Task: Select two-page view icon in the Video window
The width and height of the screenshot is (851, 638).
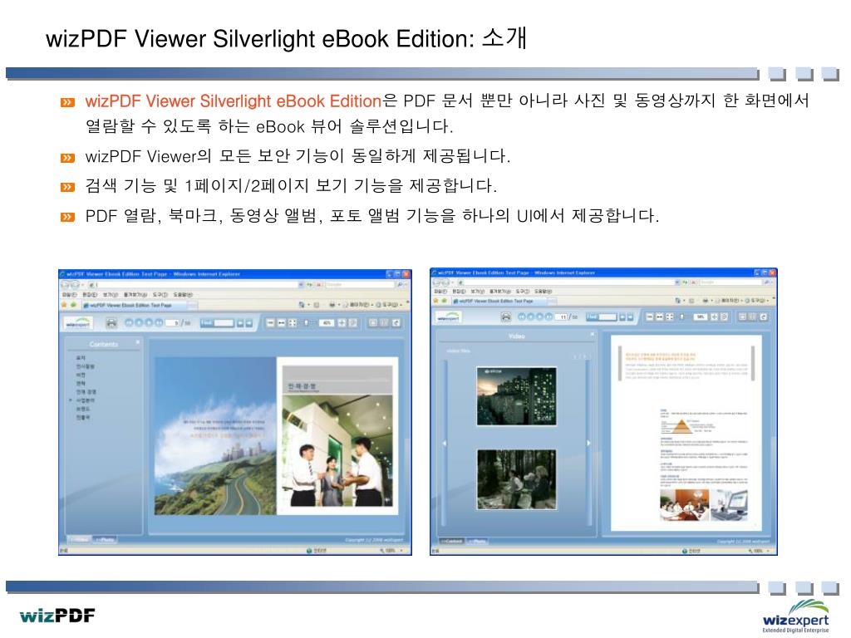Action: click(753, 317)
